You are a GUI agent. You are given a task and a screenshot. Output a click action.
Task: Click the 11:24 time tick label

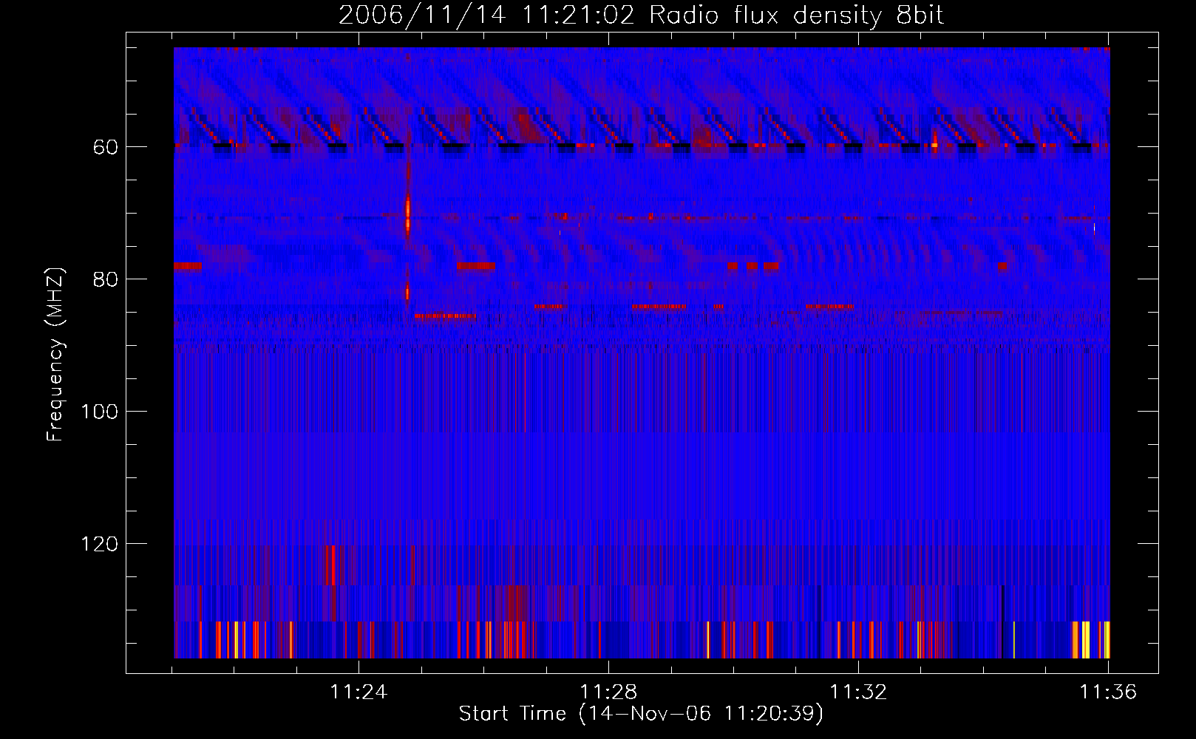point(359,692)
